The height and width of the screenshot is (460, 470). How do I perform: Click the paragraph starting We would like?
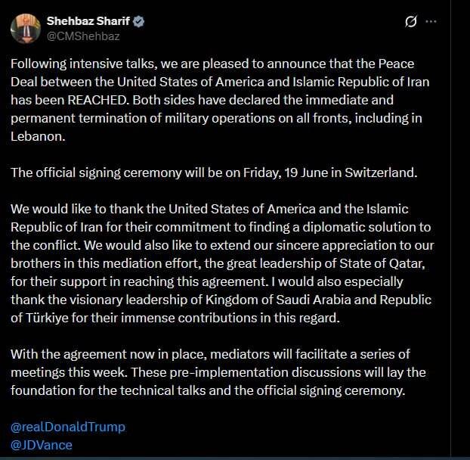point(222,263)
